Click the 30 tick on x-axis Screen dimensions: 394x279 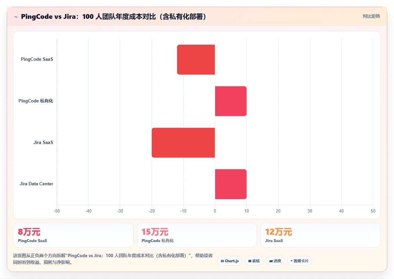point(310,211)
